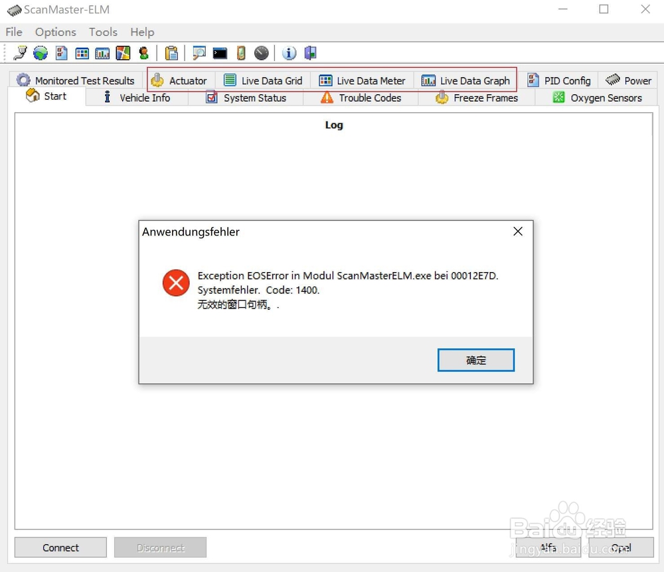Click the ScanMaster-ELM title bar icon
Screen dimensions: 664x572
[x=14, y=10]
